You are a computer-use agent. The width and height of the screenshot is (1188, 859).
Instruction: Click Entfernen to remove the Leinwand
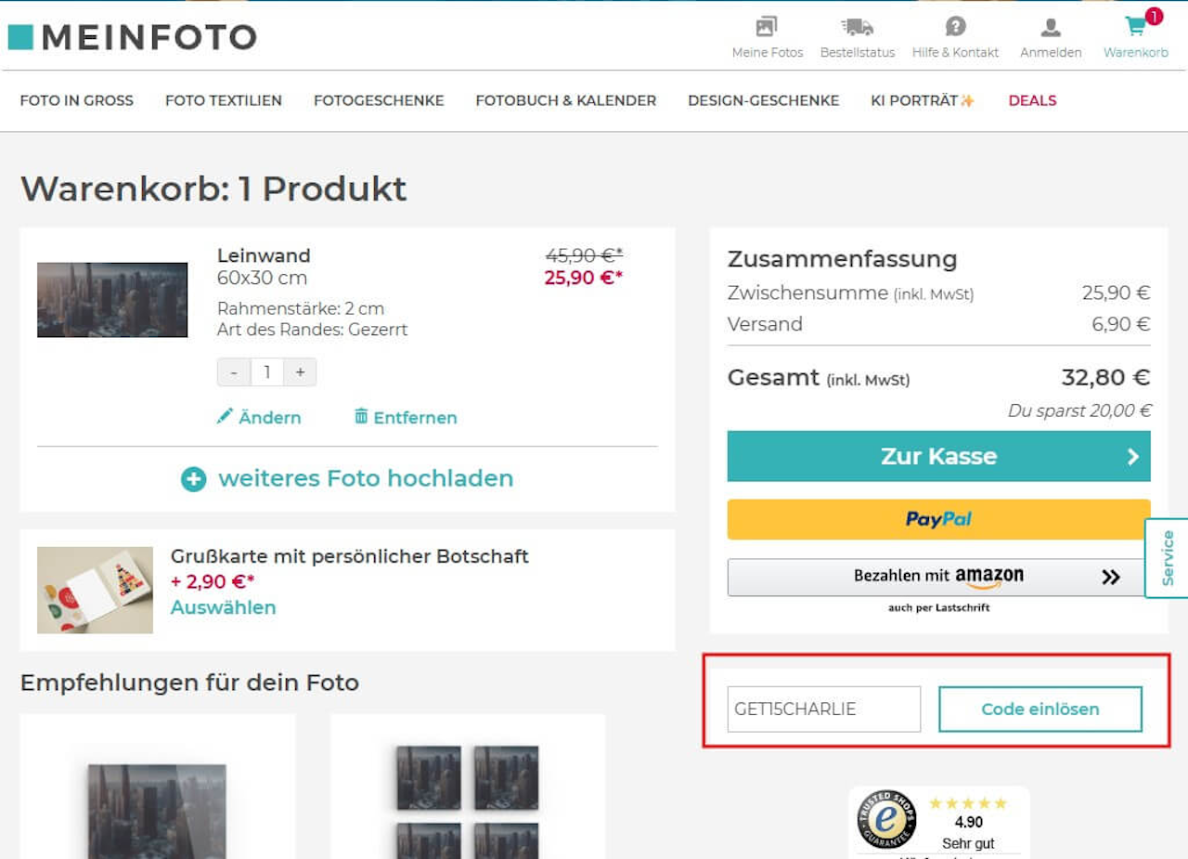pos(406,417)
